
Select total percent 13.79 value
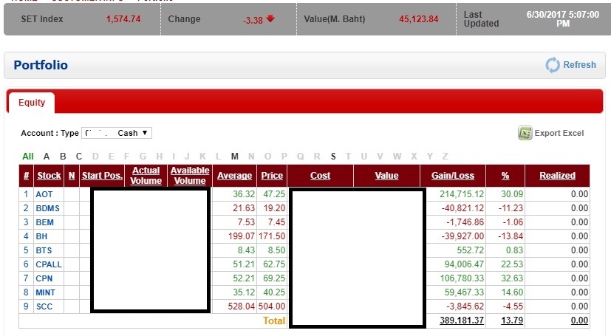pos(512,320)
